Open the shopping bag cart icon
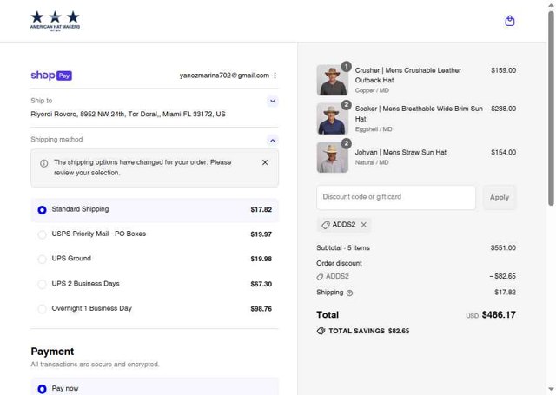The image size is (556, 395). [510, 21]
